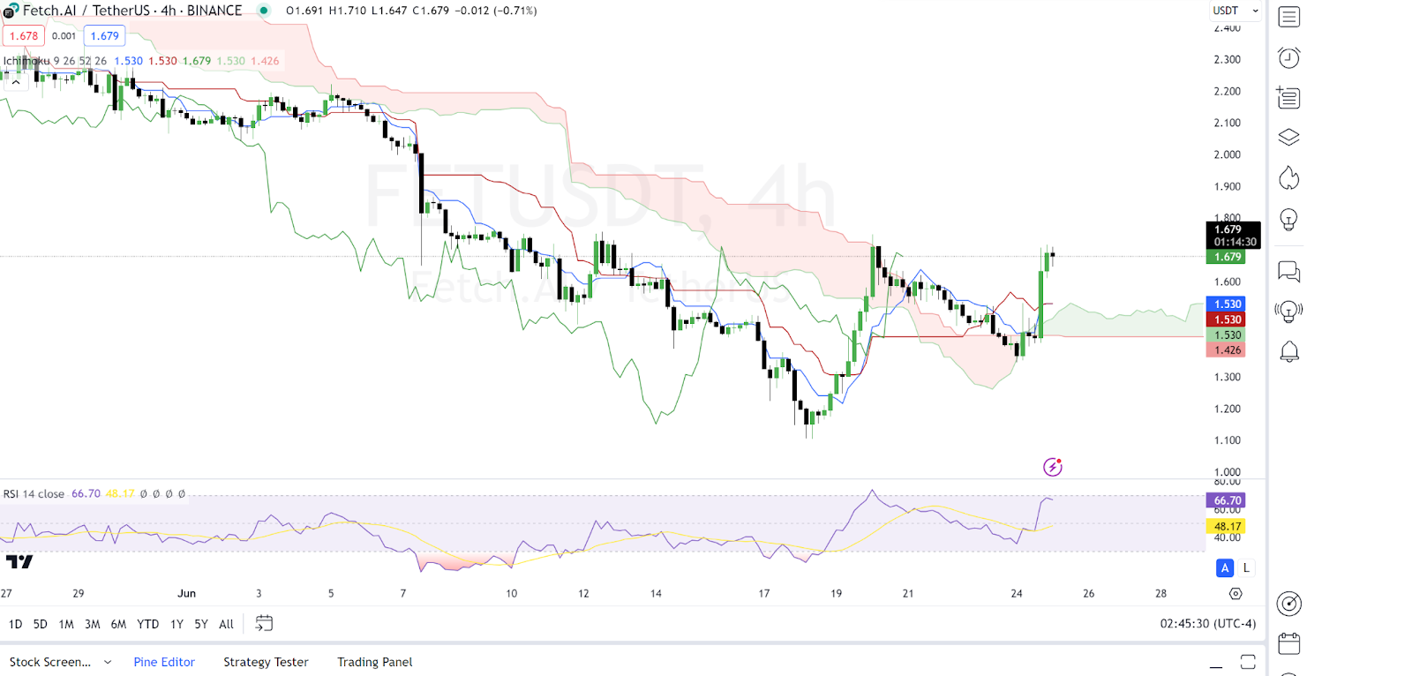Open chart settings gear on time axis
This screenshot has height=676, width=1412.
pos(1235,594)
